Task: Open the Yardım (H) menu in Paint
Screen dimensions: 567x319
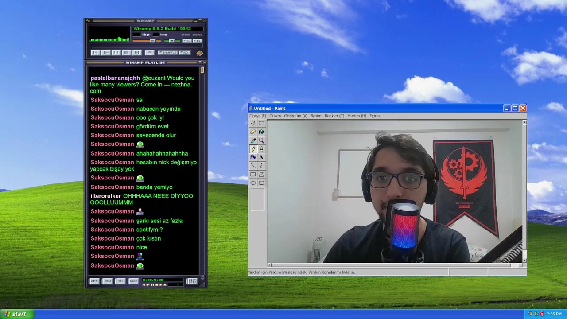Action: tap(357, 116)
